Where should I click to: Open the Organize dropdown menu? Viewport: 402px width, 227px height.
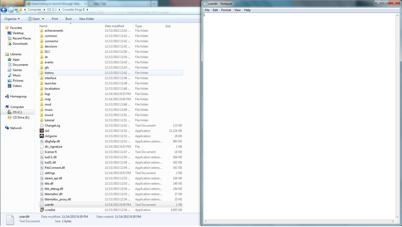12,19
